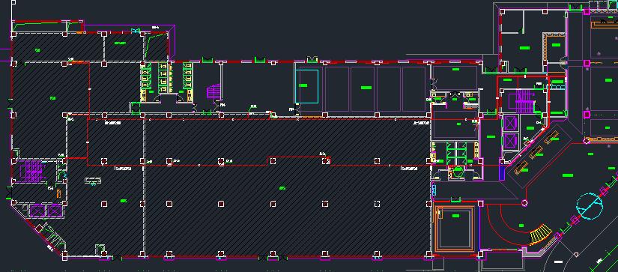Pick the orange nested square outline
The width and height of the screenshot is (618, 272).
point(455,229)
